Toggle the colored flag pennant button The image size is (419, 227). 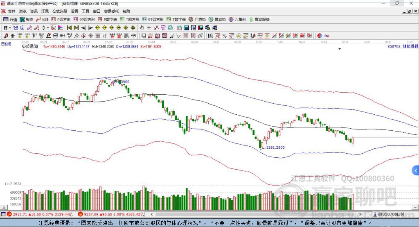coord(61,28)
